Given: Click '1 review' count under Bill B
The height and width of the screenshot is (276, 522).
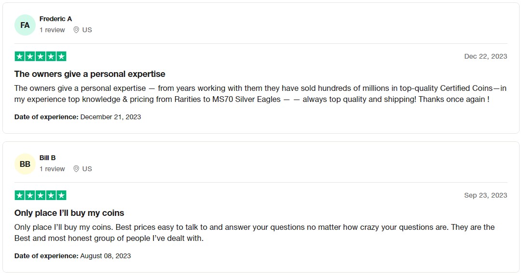Looking at the screenshot, I should [52, 169].
